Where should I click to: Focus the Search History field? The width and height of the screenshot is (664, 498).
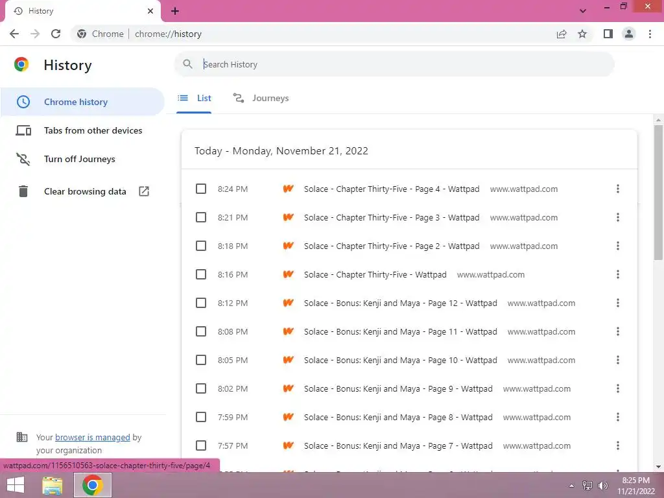click(394, 64)
